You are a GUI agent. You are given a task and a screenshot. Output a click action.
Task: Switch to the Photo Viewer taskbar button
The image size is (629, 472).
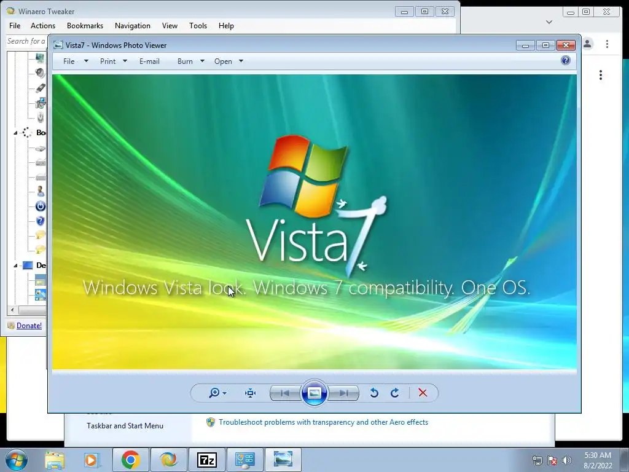coord(283,460)
